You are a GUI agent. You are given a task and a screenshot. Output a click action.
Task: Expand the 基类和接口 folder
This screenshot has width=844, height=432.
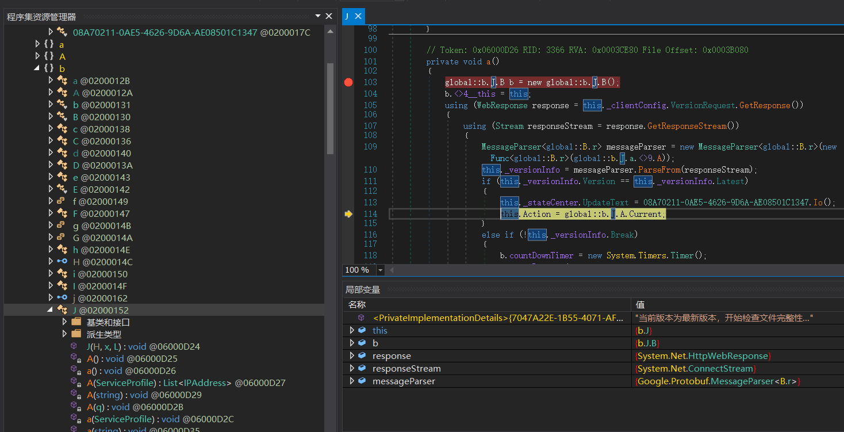64,322
